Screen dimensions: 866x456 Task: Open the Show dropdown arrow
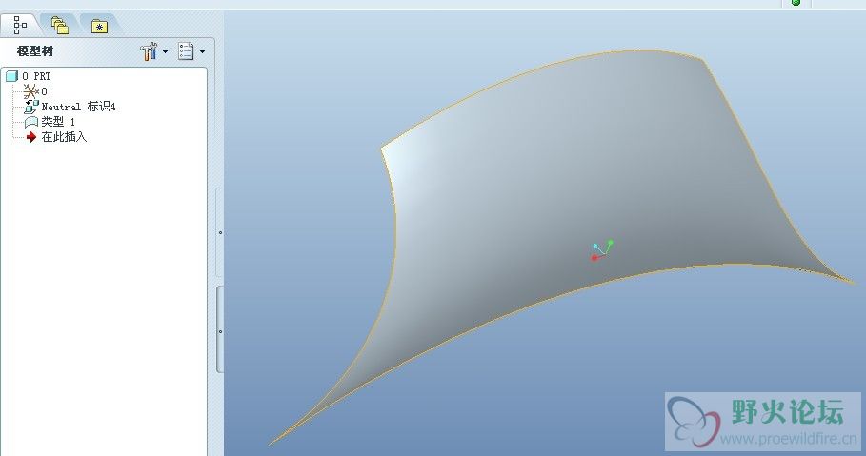coord(202,51)
